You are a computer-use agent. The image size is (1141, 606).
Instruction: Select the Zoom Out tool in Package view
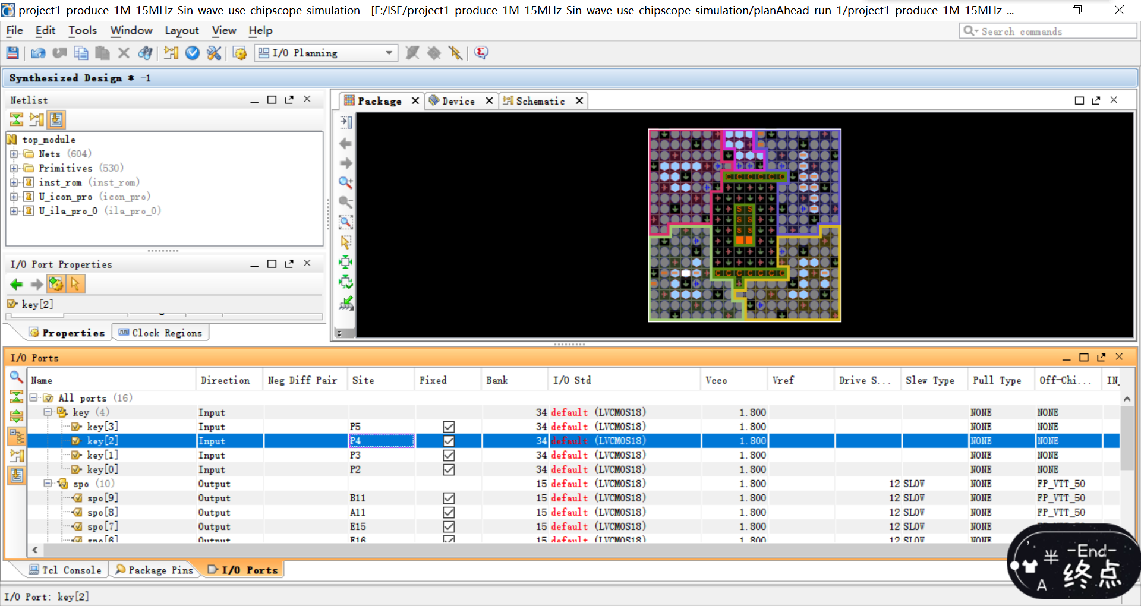[345, 202]
